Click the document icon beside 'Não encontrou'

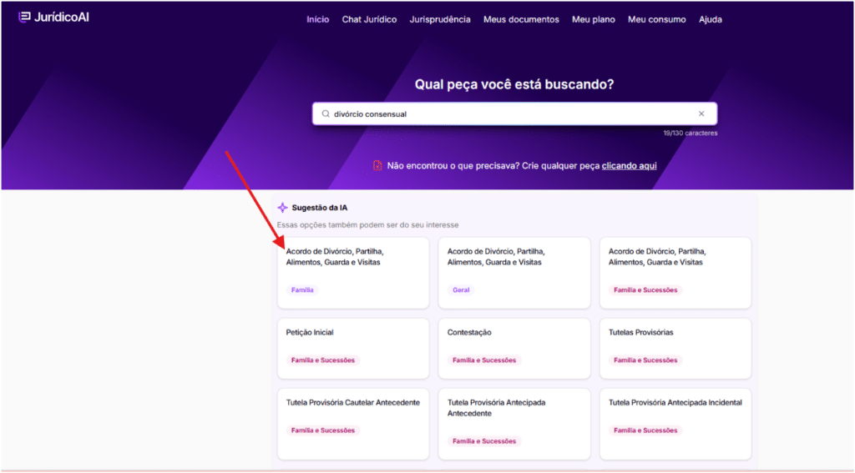377,166
